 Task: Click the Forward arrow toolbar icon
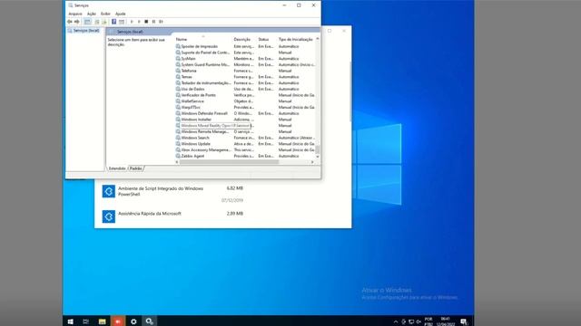coord(76,22)
